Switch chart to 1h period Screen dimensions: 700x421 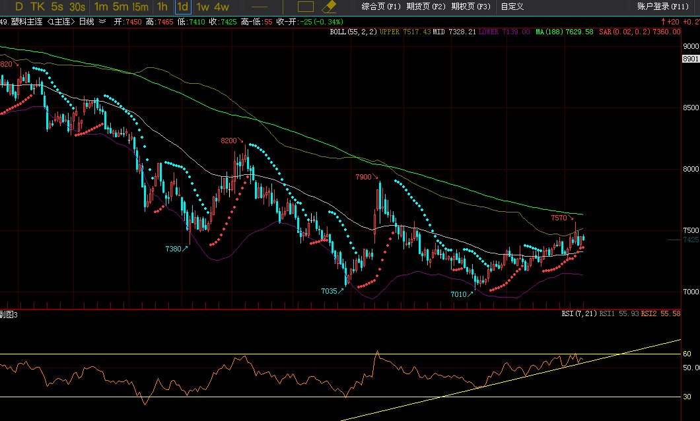162,7
